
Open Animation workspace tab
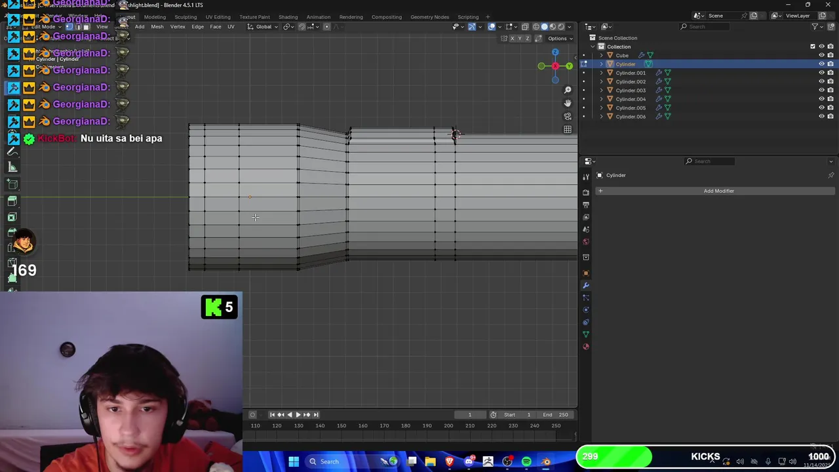click(x=318, y=16)
